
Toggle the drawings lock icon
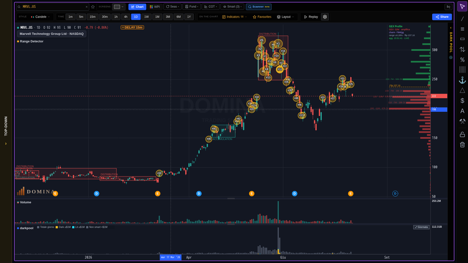click(462, 134)
